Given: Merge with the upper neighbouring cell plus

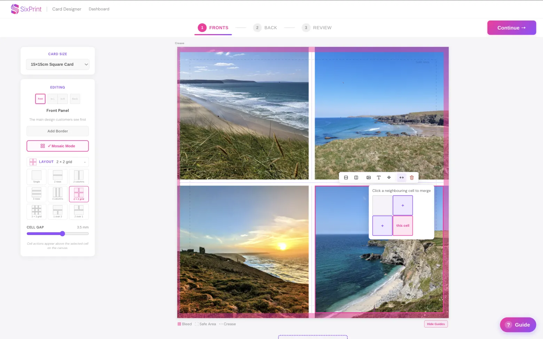Looking at the screenshot, I should coord(403,205).
